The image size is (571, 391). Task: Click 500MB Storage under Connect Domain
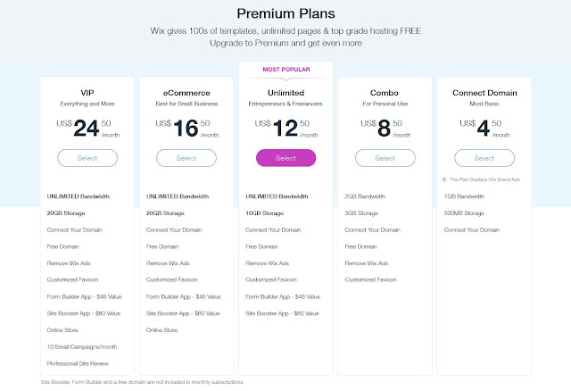464,213
